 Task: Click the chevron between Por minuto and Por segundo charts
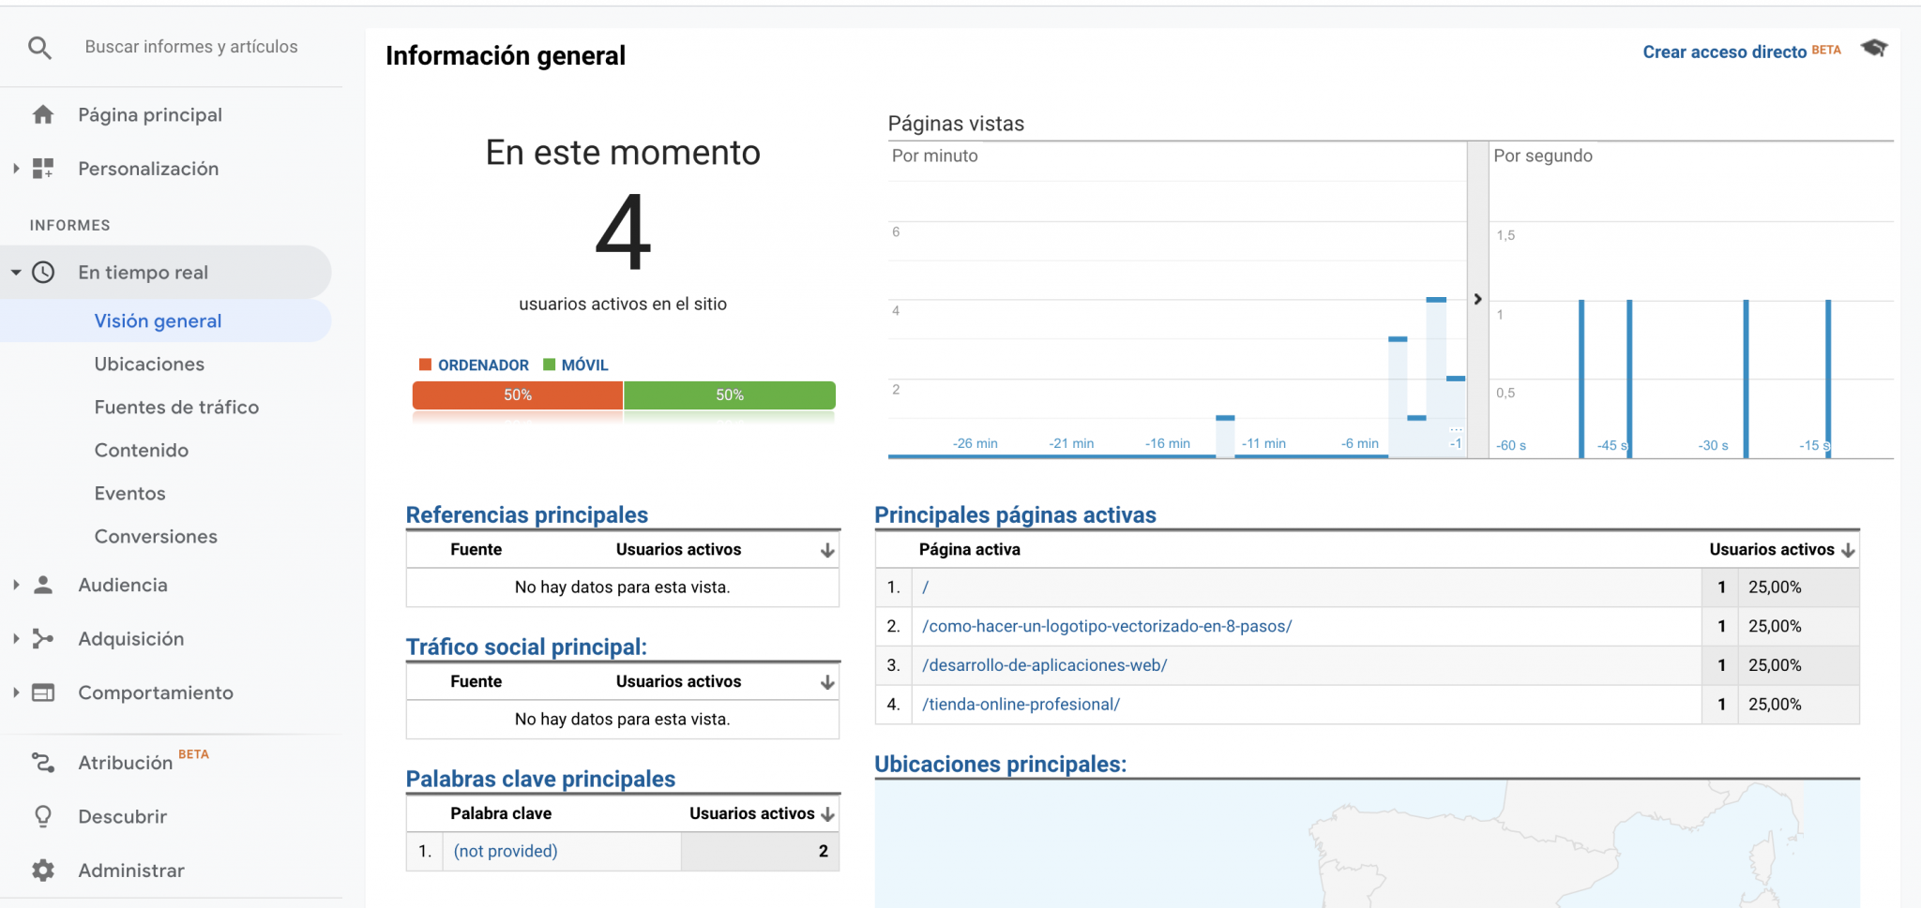point(1476,298)
